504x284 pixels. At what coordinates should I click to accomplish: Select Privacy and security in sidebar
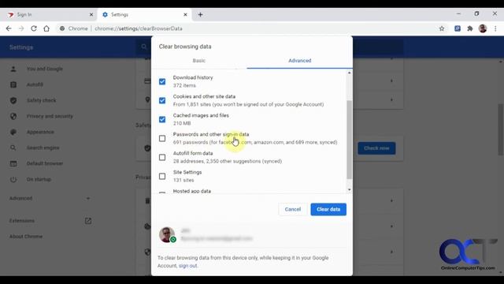[x=50, y=116]
